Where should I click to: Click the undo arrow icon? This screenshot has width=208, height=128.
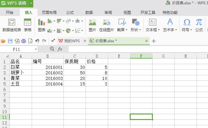coord(37,41)
